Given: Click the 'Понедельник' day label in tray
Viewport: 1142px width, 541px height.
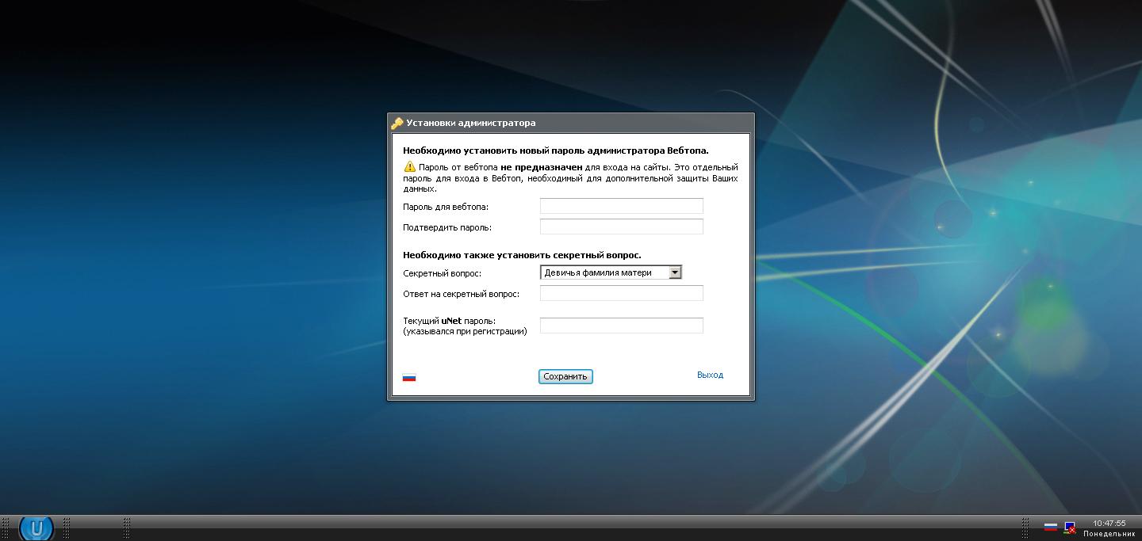Looking at the screenshot, I should [x=1109, y=534].
